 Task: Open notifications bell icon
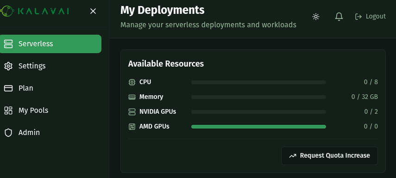click(339, 17)
